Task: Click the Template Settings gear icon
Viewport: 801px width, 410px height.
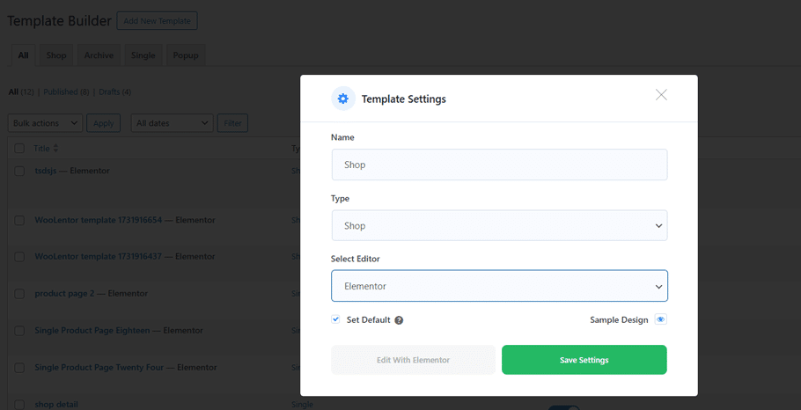Action: tap(343, 99)
